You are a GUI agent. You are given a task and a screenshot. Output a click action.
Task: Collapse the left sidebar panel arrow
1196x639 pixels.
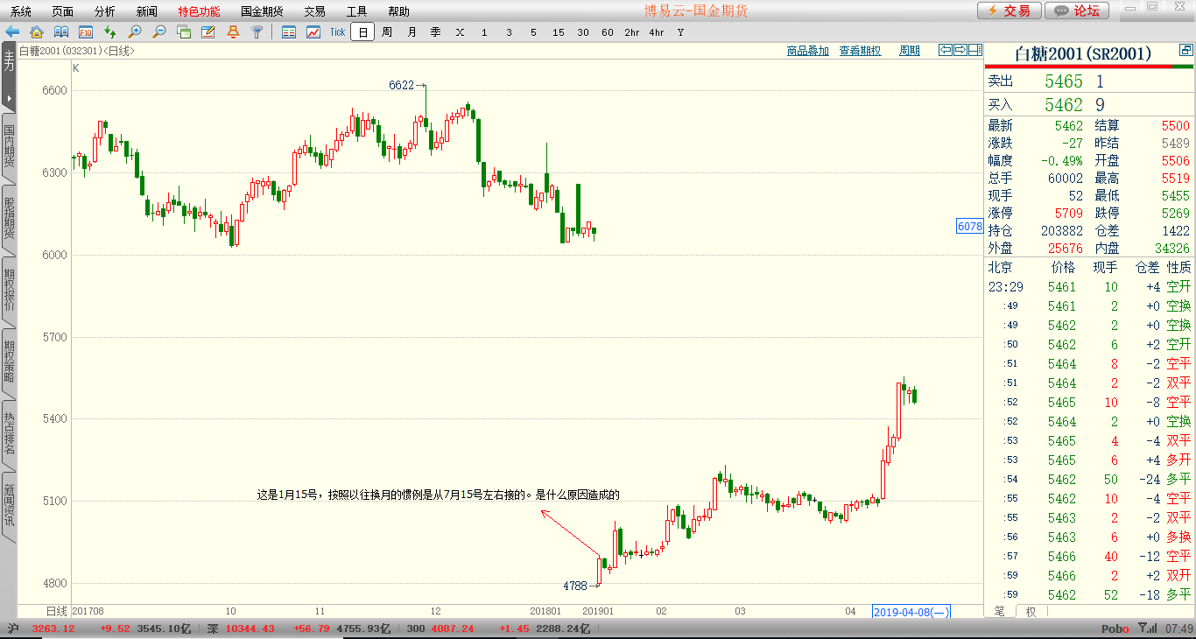coord(11,99)
